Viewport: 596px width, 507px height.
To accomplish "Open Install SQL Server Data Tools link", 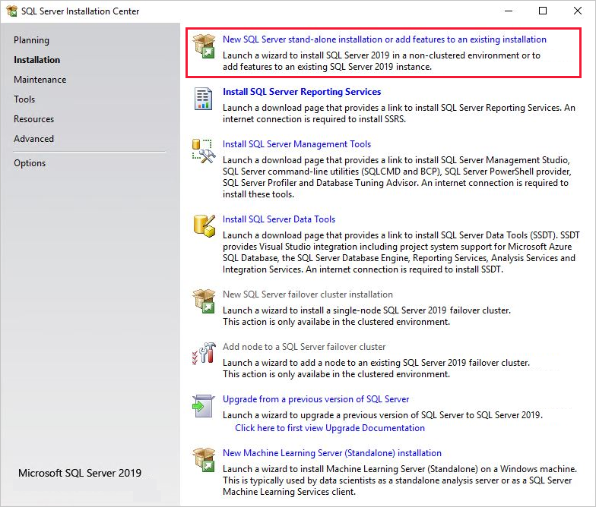I will (279, 219).
